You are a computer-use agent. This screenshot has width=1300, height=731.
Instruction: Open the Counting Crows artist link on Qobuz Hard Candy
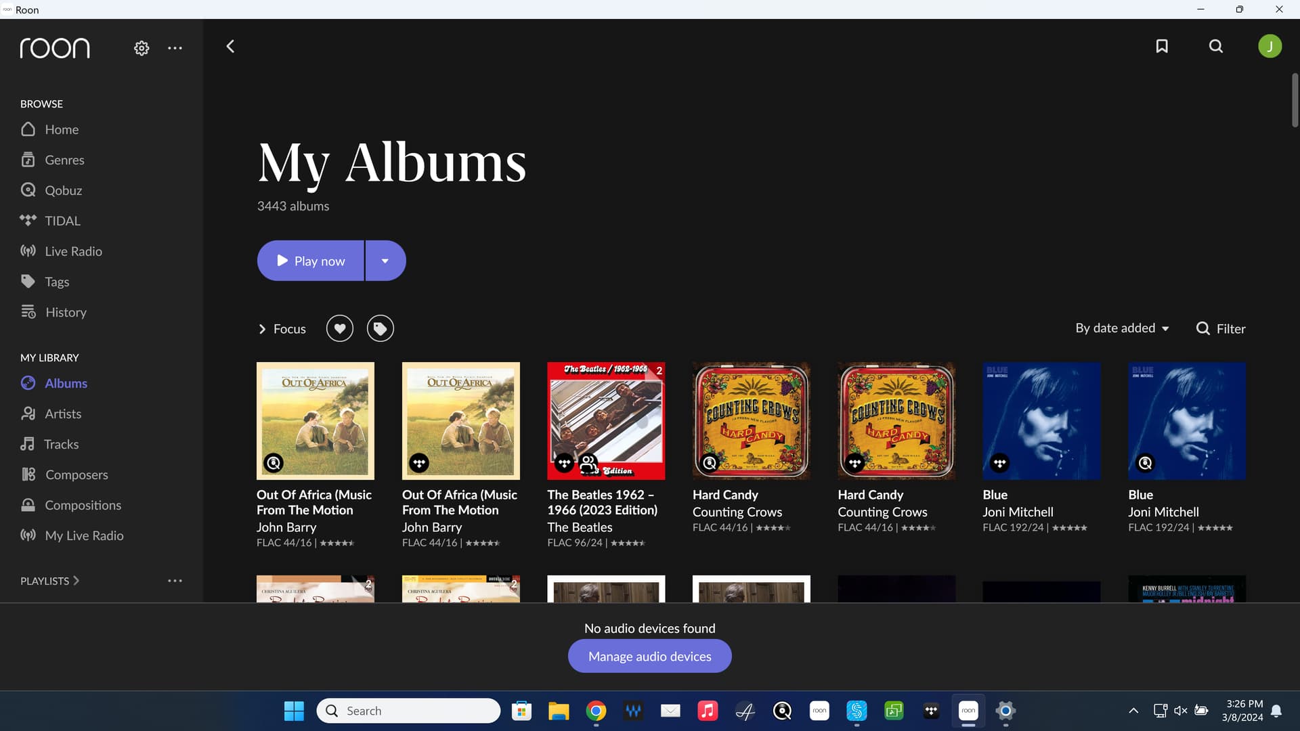pos(737,512)
